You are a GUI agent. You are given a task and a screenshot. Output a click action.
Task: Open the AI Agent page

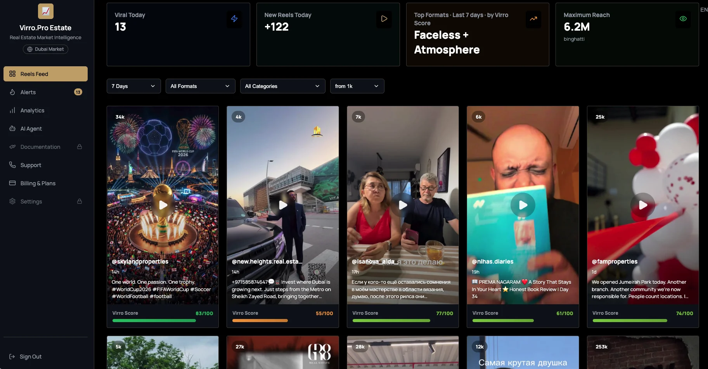(45, 129)
